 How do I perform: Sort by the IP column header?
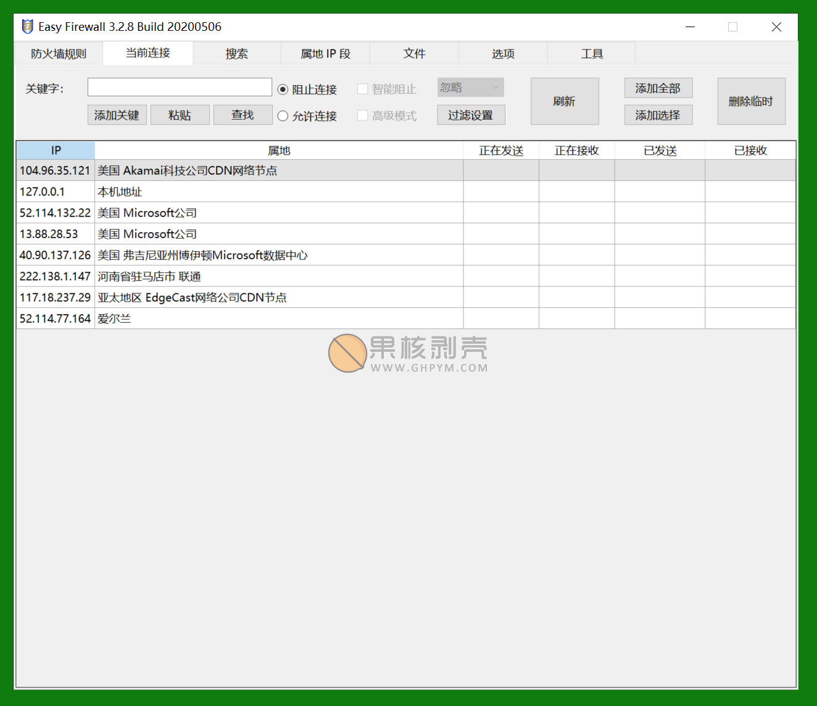tap(56, 151)
